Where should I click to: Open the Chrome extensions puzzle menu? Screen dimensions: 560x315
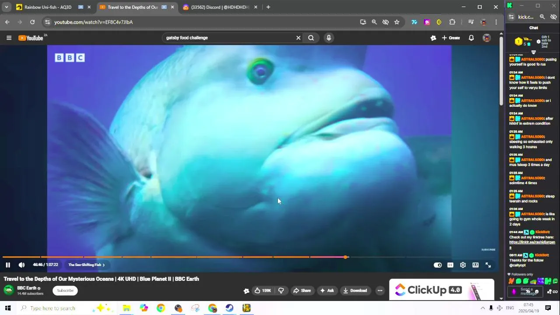[452, 22]
